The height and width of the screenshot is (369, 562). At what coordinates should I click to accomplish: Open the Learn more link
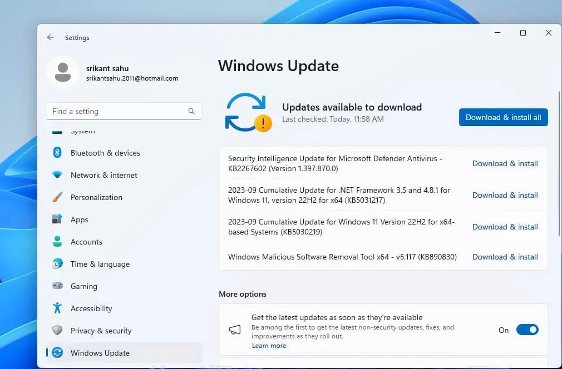269,346
